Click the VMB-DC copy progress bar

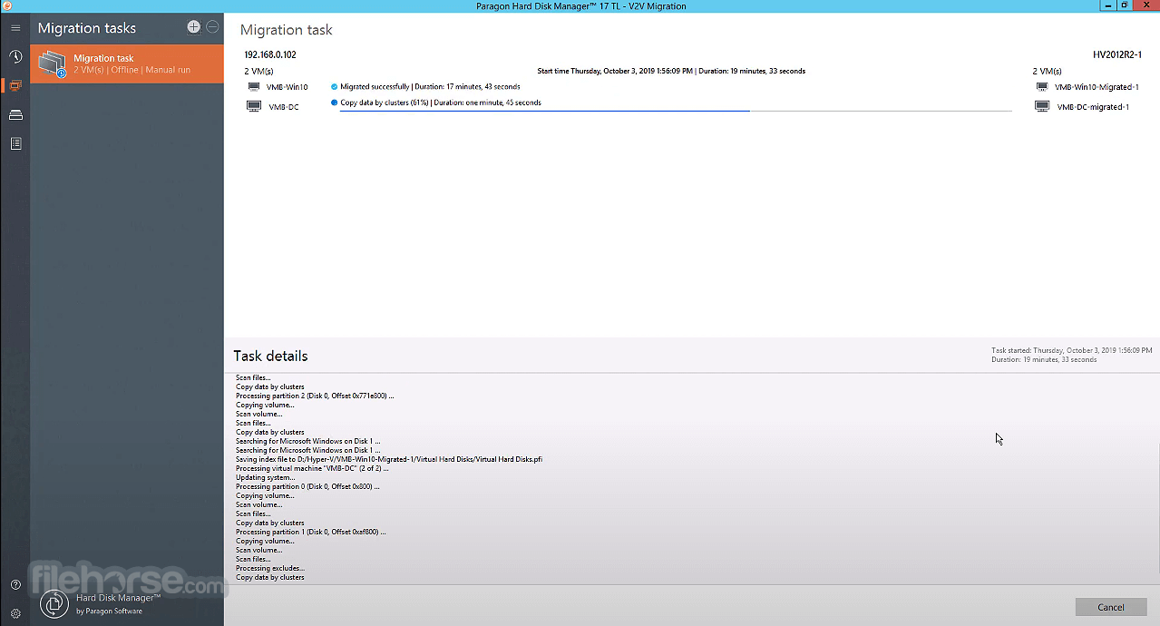point(676,111)
